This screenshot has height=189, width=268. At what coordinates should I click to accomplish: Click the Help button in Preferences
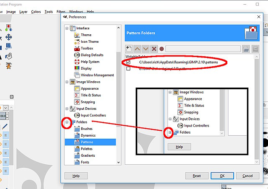(x=76, y=176)
